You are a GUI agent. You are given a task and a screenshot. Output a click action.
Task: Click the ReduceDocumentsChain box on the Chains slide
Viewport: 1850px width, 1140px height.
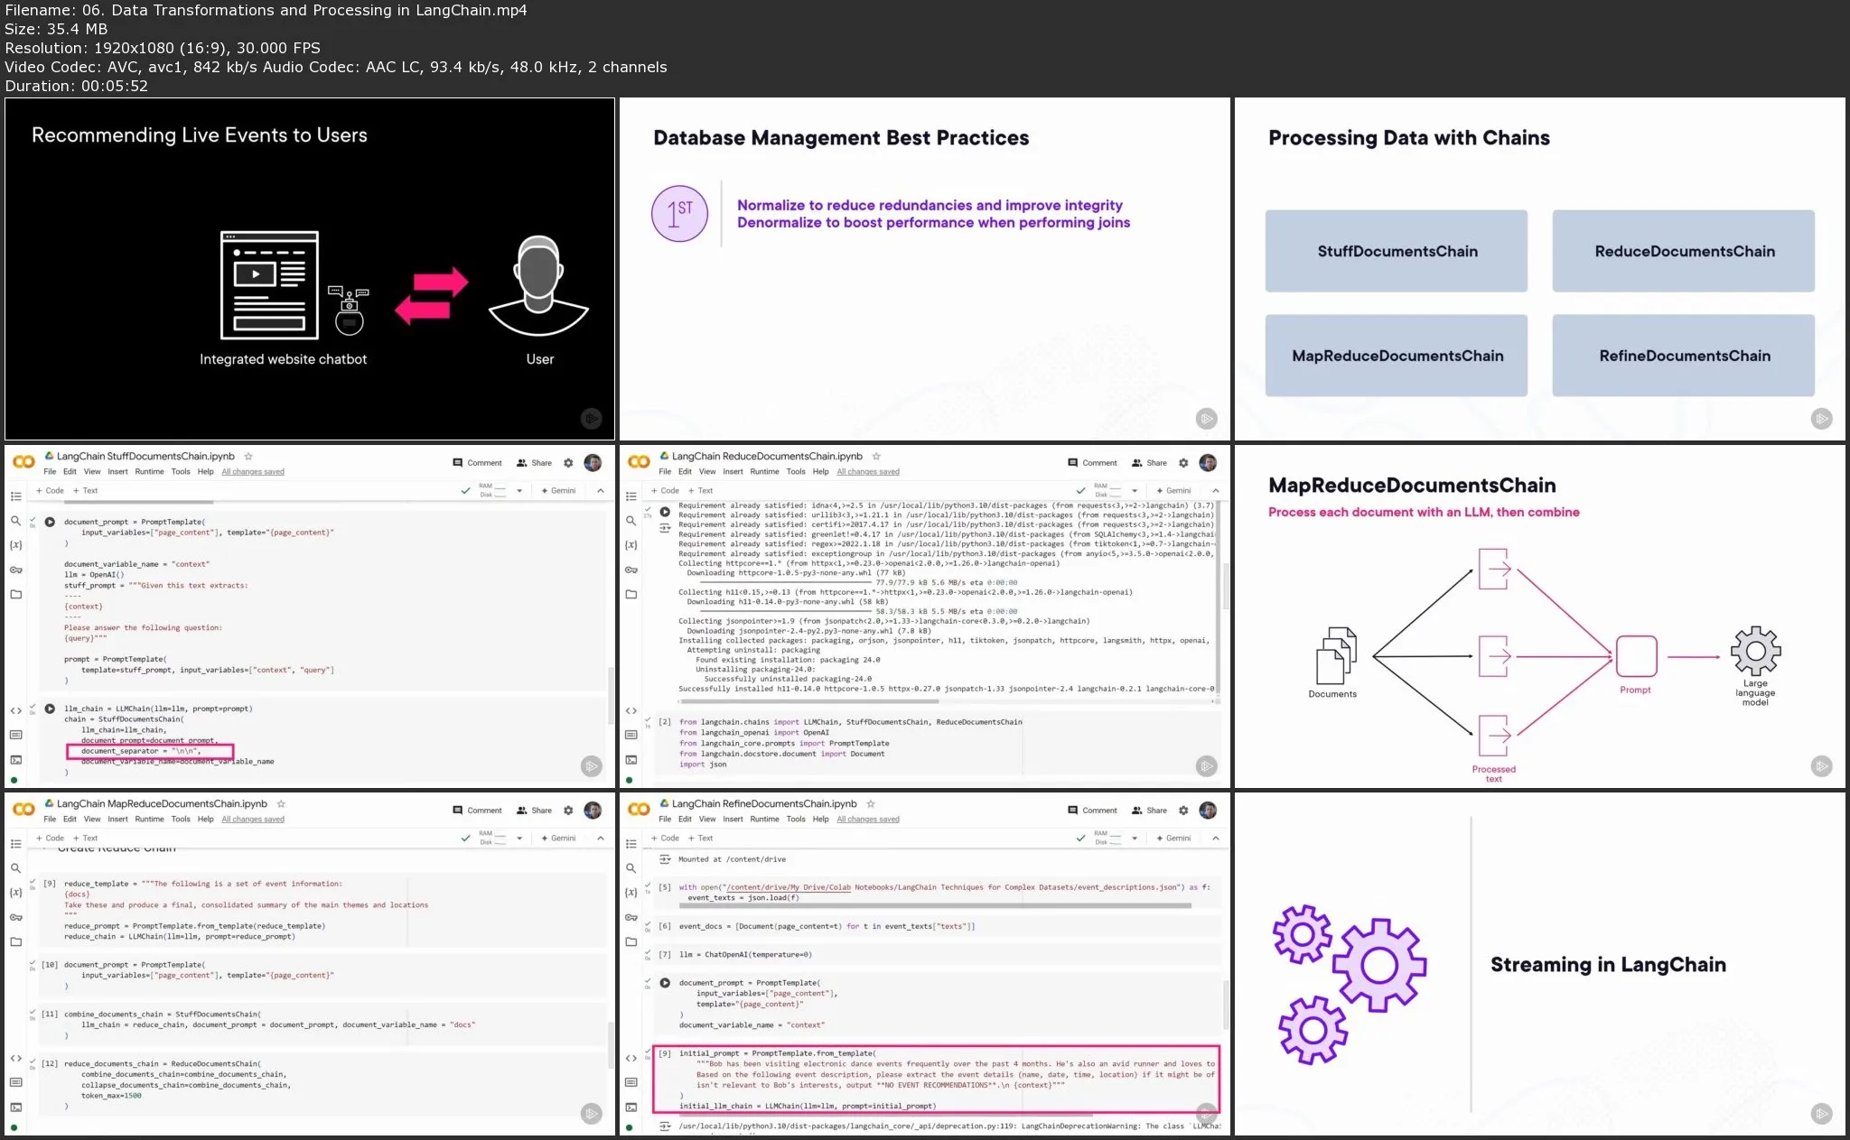tap(1684, 251)
